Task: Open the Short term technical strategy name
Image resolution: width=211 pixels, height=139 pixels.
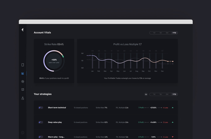Action: (57, 108)
